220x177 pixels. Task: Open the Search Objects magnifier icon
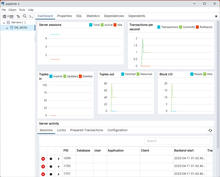click(x=25, y=16)
